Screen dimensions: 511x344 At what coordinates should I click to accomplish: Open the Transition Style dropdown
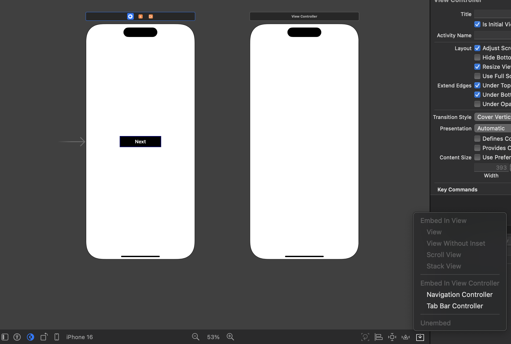pos(493,117)
